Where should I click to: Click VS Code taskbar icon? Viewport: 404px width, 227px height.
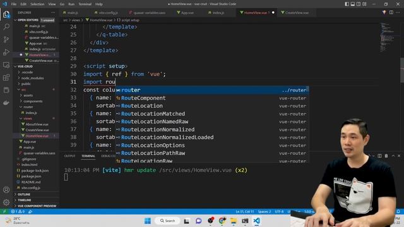(256, 221)
